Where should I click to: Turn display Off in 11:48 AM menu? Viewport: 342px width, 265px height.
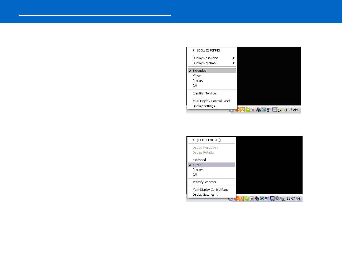tap(212, 85)
